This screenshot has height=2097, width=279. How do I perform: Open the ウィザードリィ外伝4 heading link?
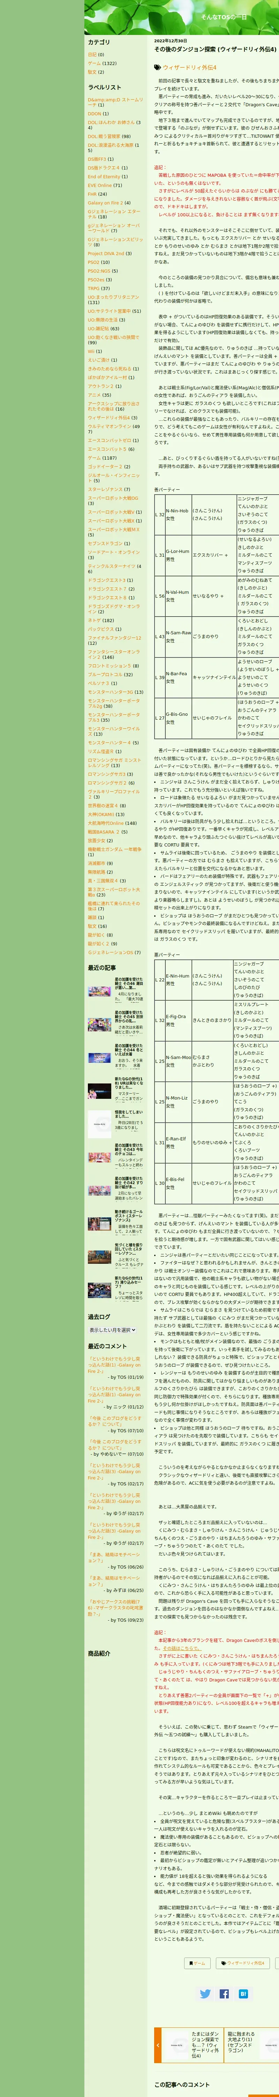tap(189, 67)
